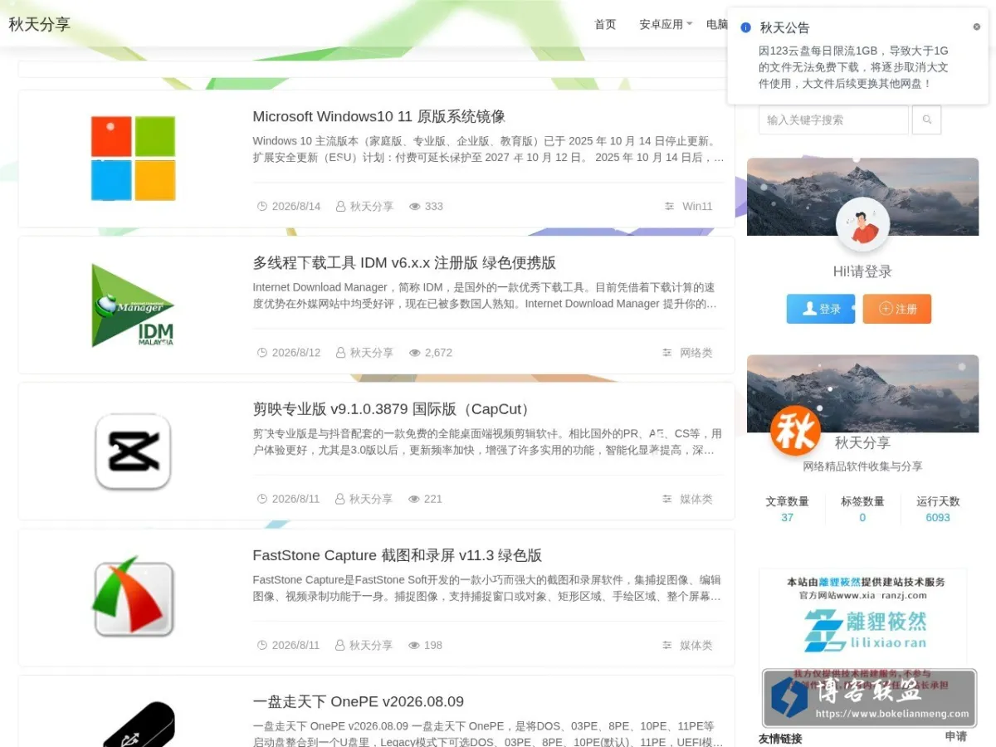Image resolution: width=996 pixels, height=747 pixels.
Task: Open 多线程下载工具 IDM v6.x.x title
Action: click(404, 262)
